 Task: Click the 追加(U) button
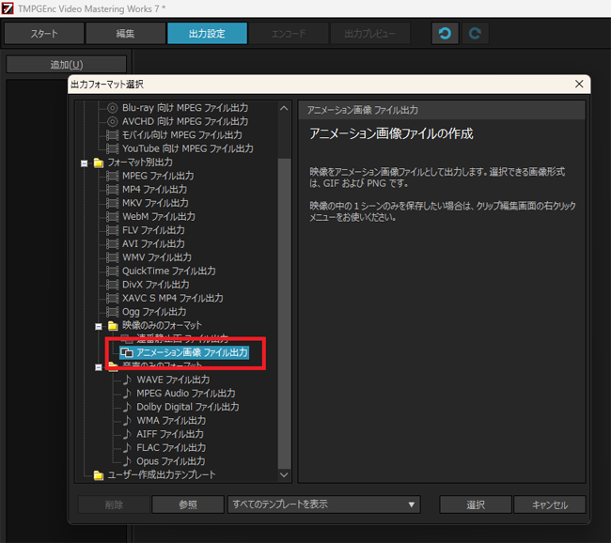66,65
